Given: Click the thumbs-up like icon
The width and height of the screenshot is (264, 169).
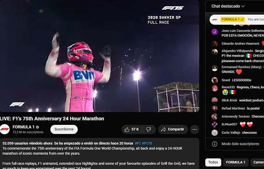Looking at the screenshot, I should [127, 129].
